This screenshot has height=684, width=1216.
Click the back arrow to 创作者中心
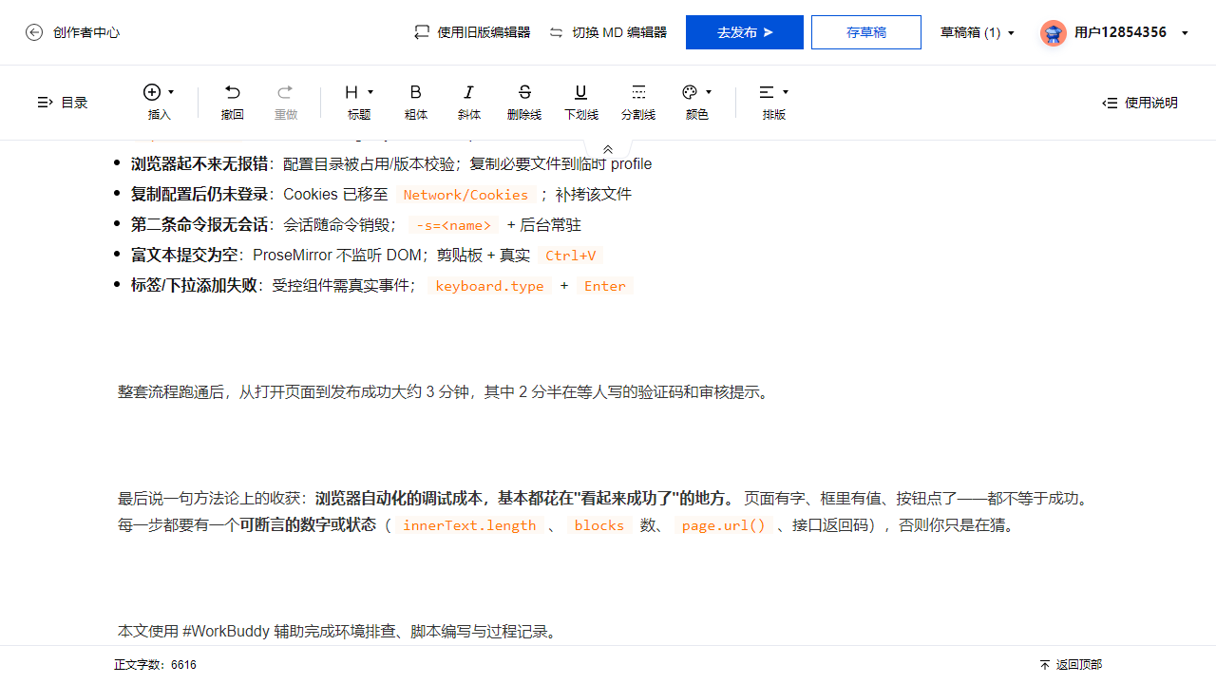pyautogui.click(x=34, y=32)
